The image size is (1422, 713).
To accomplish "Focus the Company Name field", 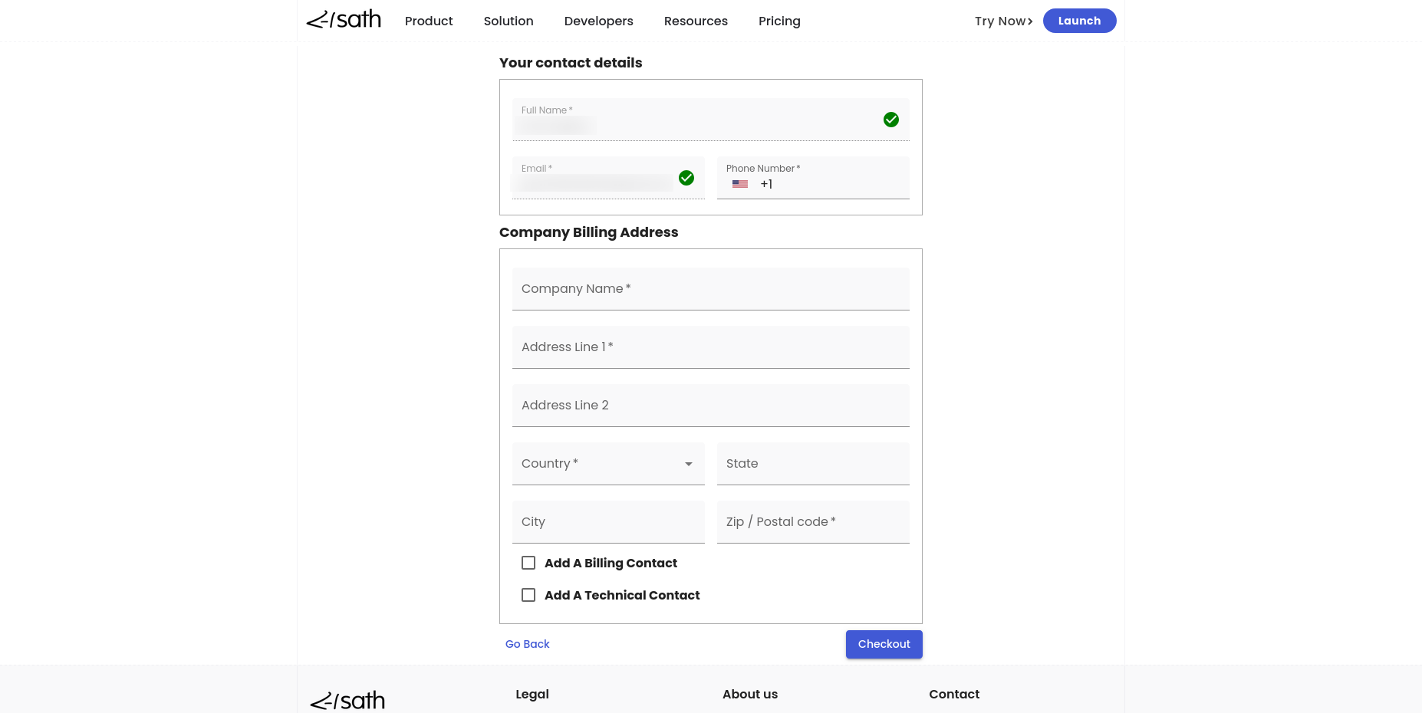I will [x=710, y=289].
